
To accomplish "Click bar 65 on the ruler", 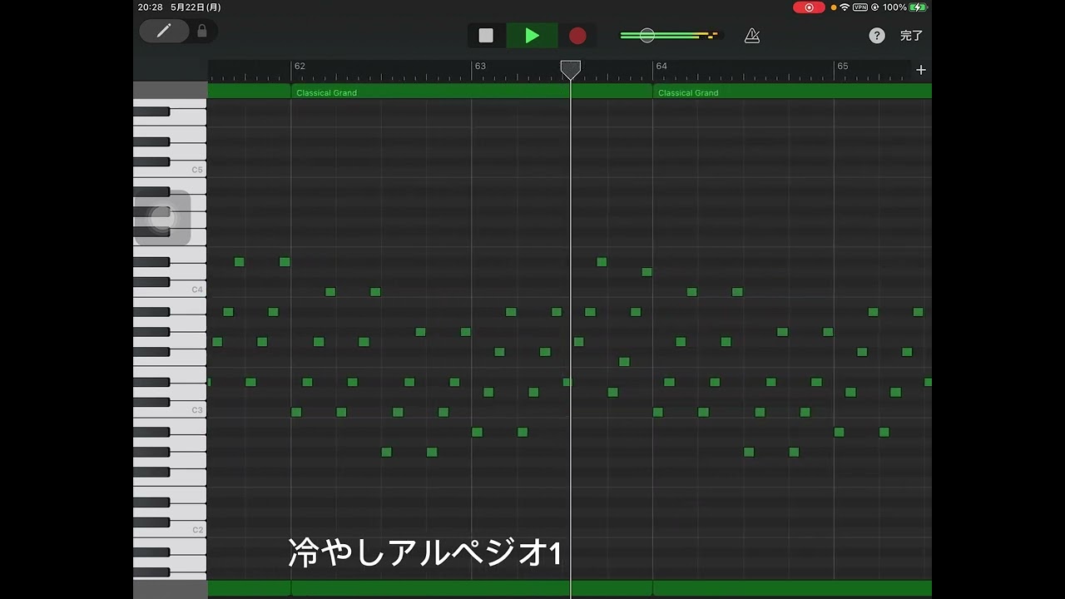I will [x=843, y=66].
